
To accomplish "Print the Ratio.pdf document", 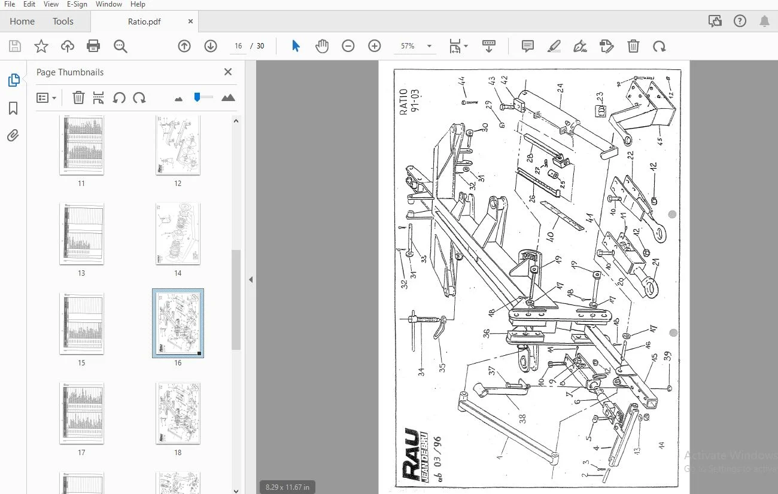I will point(93,46).
